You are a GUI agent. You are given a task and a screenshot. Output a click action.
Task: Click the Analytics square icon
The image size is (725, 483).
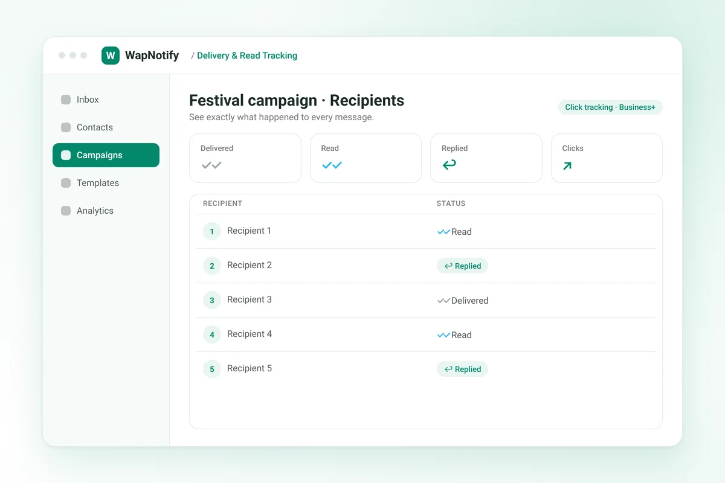click(66, 211)
